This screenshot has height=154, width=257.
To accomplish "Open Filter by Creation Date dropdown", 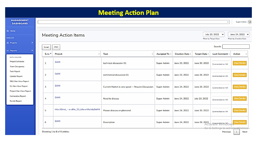I will 239,34.
